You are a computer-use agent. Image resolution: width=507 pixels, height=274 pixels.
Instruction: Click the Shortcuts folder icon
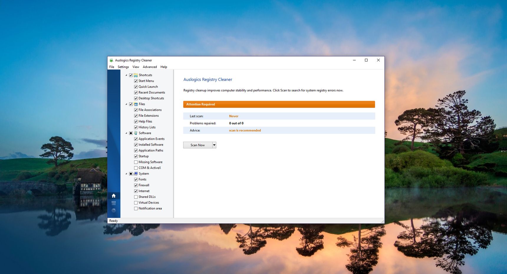coord(136,75)
